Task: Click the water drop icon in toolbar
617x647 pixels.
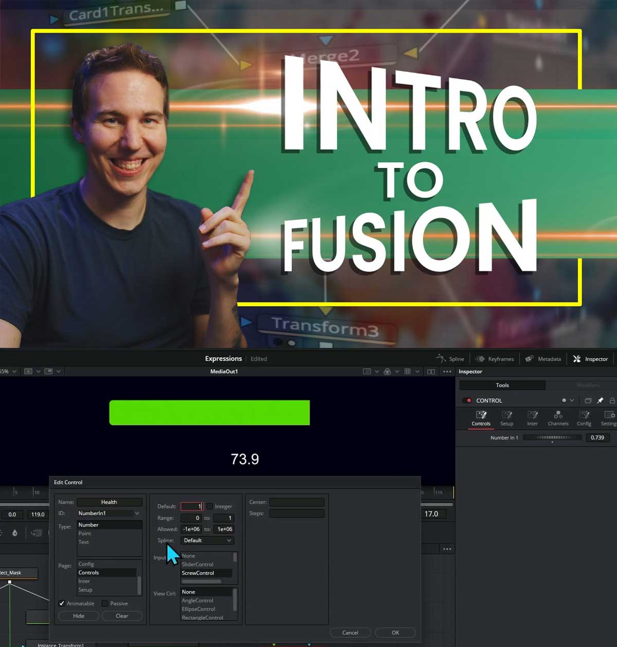Action: [x=14, y=533]
